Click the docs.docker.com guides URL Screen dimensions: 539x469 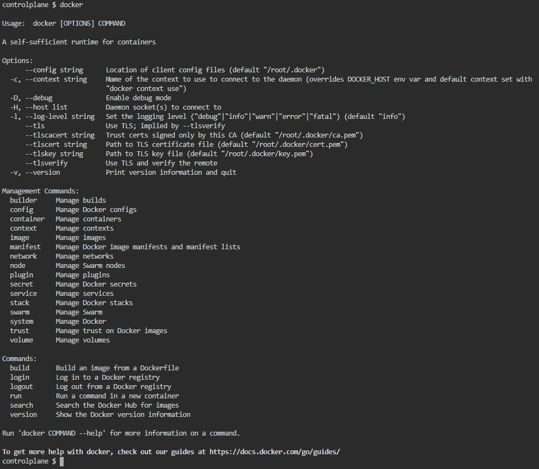[x=274, y=452]
